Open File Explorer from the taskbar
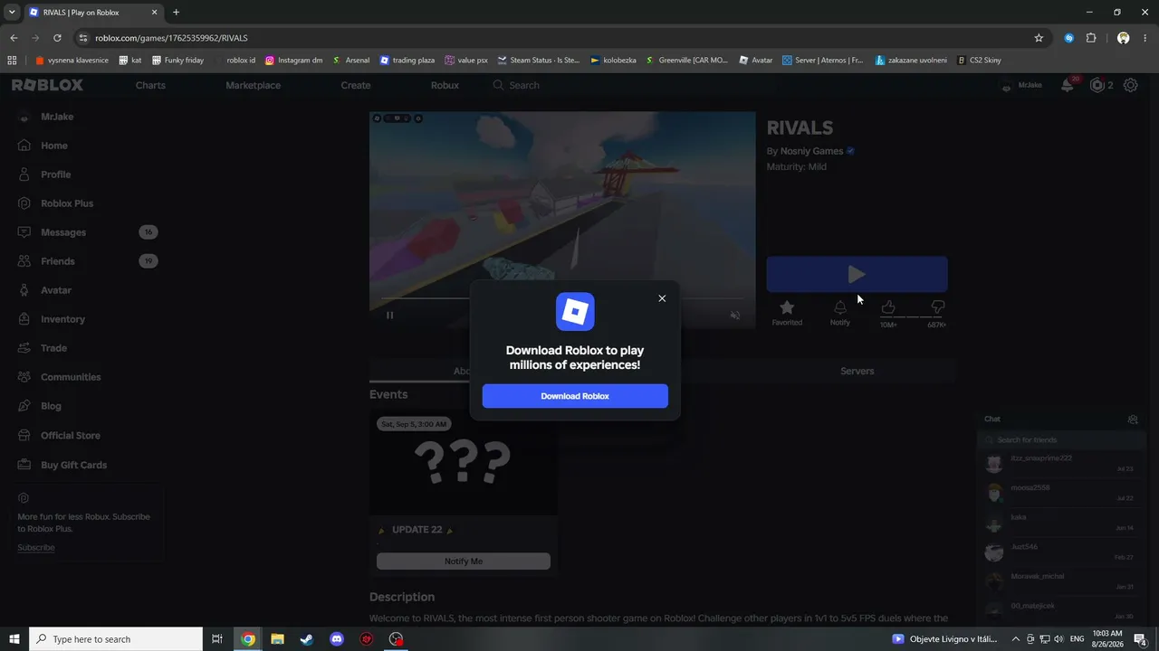 coord(277,639)
